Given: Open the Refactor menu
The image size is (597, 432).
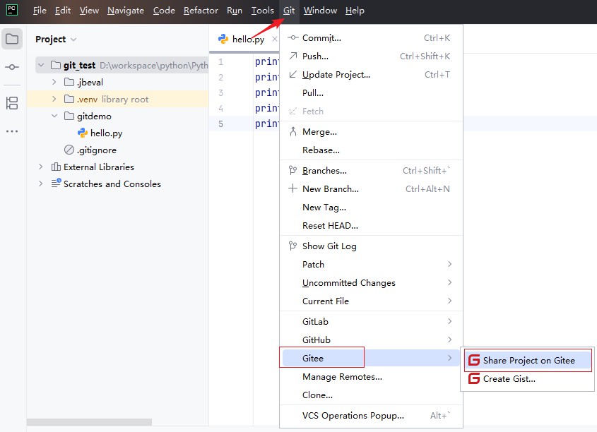Looking at the screenshot, I should click(201, 11).
